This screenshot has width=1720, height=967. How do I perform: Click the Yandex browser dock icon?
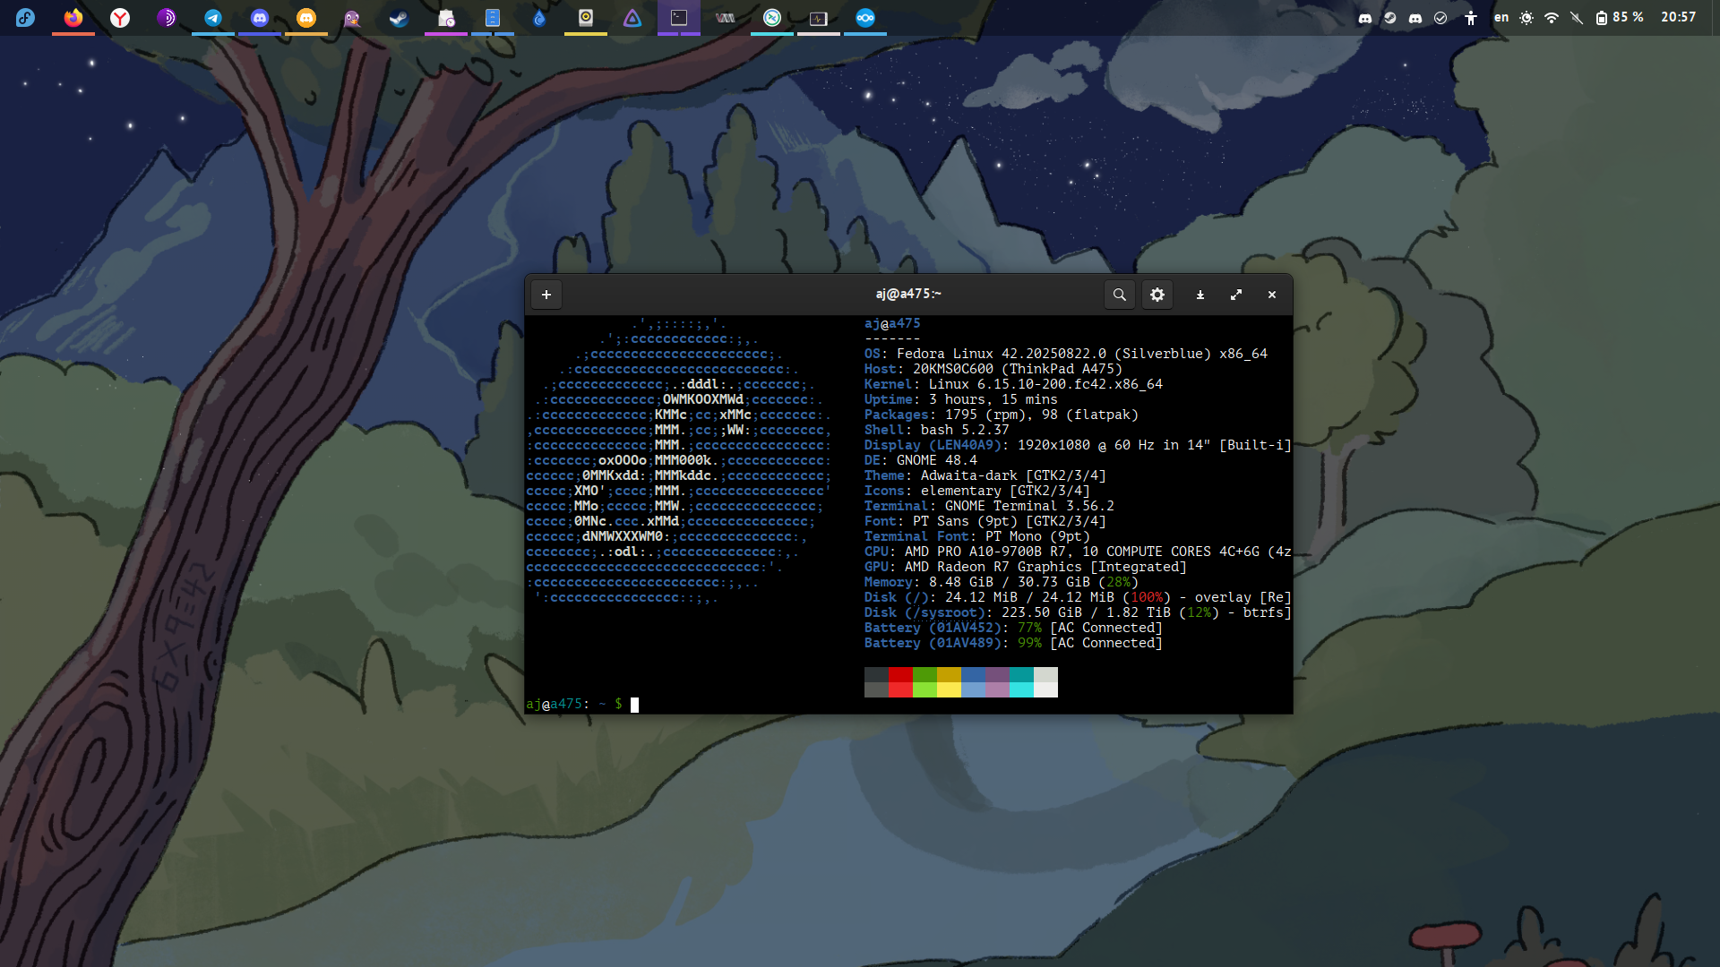(120, 18)
